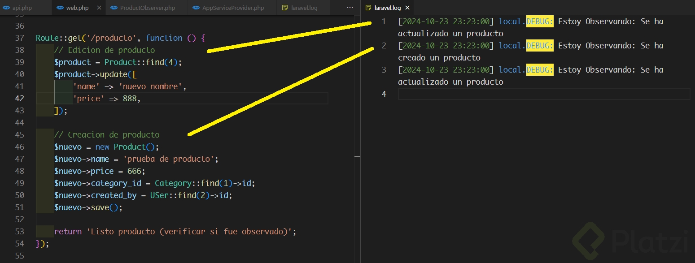This screenshot has height=263, width=695.
Task: Click the 'Listo producto' return string
Action: [x=192, y=232]
